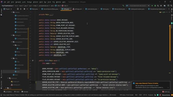
Task: Switch to the ServerSelectorMenu.java tab
Action: [50, 9]
